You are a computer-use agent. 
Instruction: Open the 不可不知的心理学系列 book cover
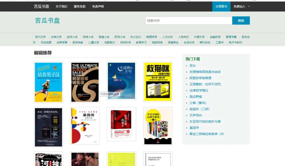(158, 126)
